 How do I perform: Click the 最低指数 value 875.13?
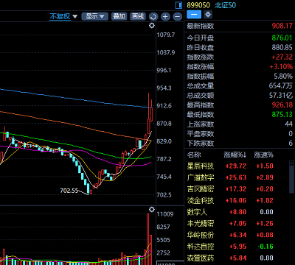282,115
